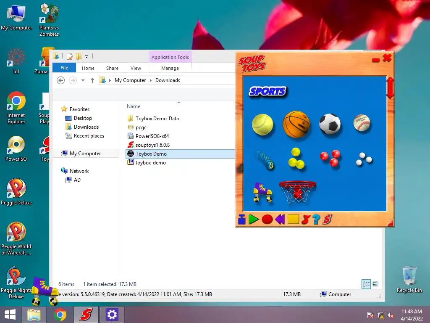Viewport: 430px width, 323px height.
Task: Click the yellow stop square in Soup Toys
Action: (x=293, y=219)
